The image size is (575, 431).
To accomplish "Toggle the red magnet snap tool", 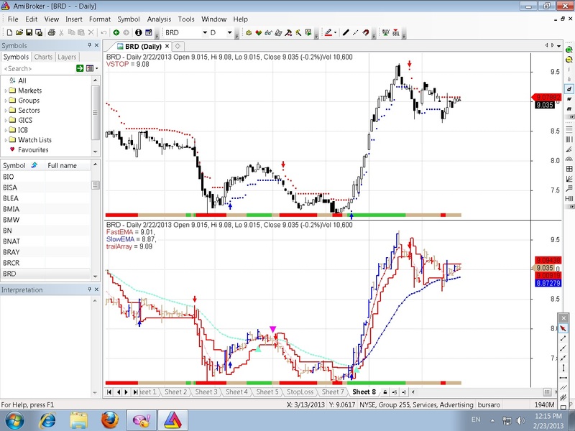I will coord(365,32).
